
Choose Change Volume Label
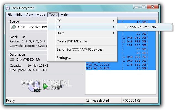pos(142,27)
